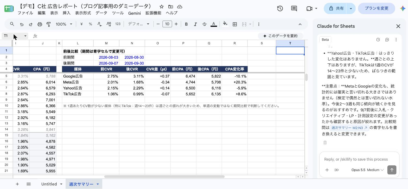Open Claude chat history icon
408x189 pixels.
(x=378, y=40)
